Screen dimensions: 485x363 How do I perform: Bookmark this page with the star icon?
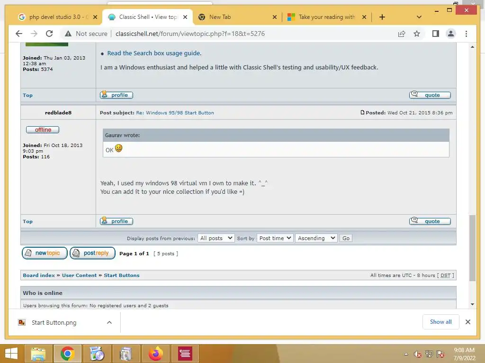pos(417,34)
